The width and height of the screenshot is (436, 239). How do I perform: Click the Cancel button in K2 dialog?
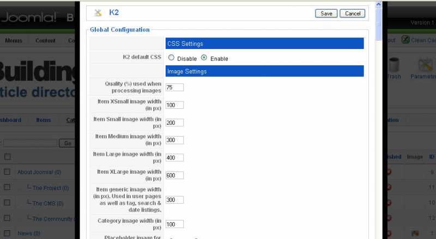point(352,14)
